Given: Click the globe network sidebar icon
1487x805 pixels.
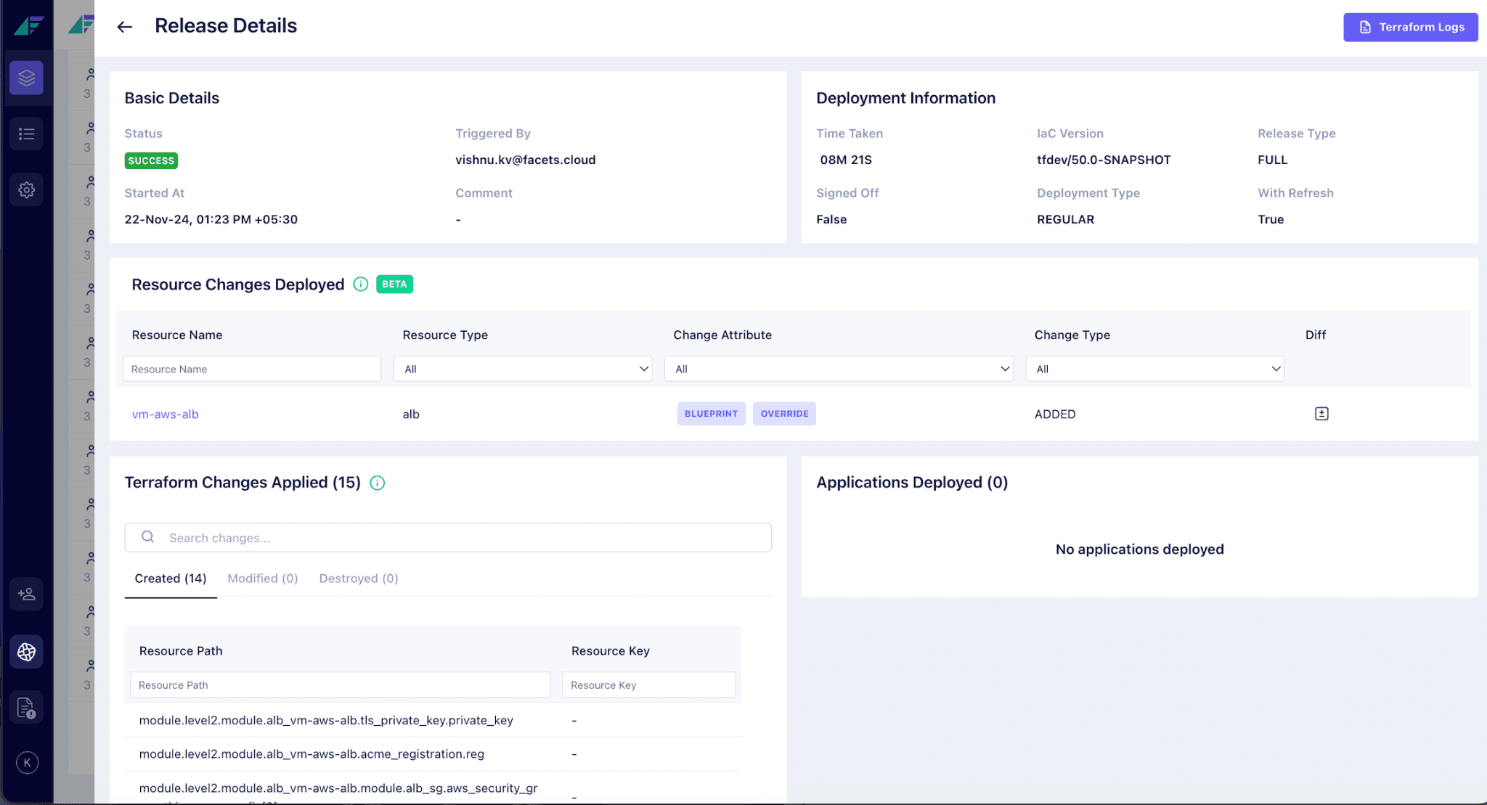Looking at the screenshot, I should click(27, 652).
